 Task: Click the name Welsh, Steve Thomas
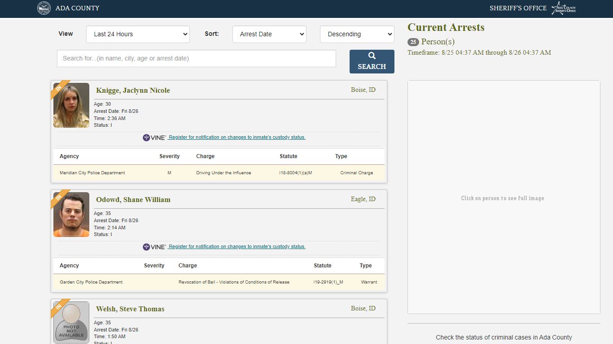[130, 309]
